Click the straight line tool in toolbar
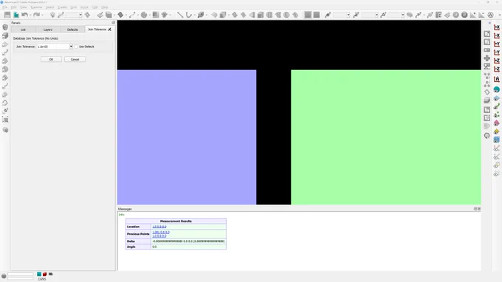 [x=180, y=15]
